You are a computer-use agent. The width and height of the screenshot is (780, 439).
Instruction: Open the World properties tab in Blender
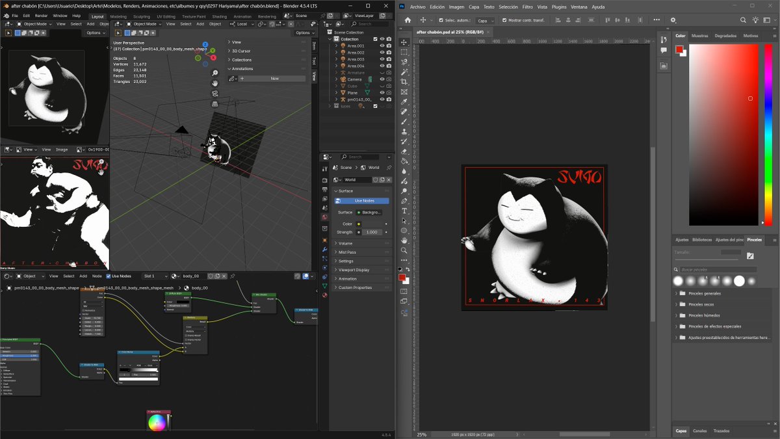pyautogui.click(x=325, y=217)
